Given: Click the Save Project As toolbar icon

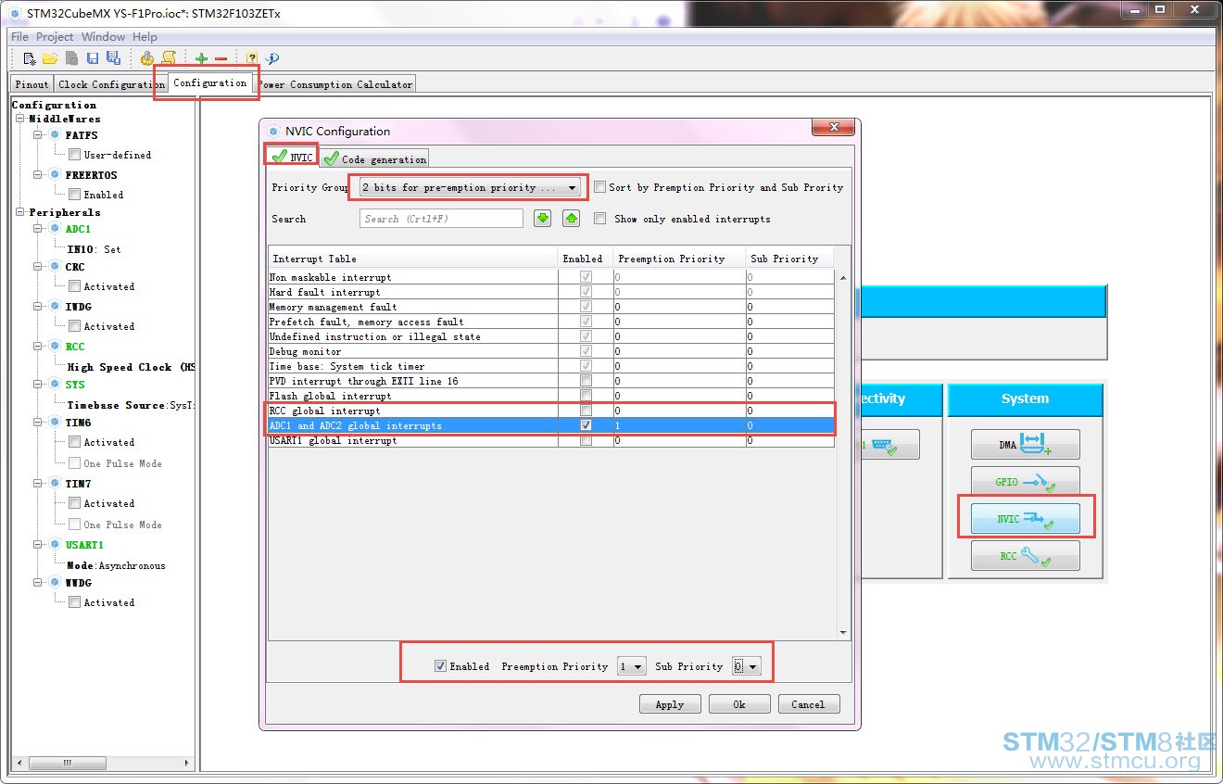Looking at the screenshot, I should click(x=113, y=58).
